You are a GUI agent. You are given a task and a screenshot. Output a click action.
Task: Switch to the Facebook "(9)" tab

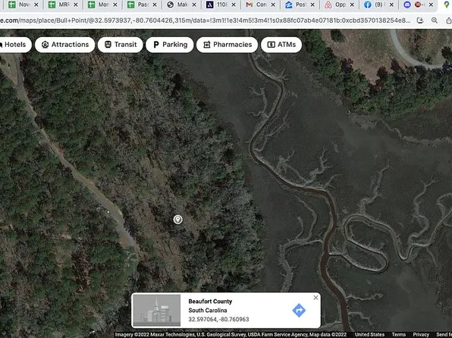pyautogui.click(x=378, y=5)
